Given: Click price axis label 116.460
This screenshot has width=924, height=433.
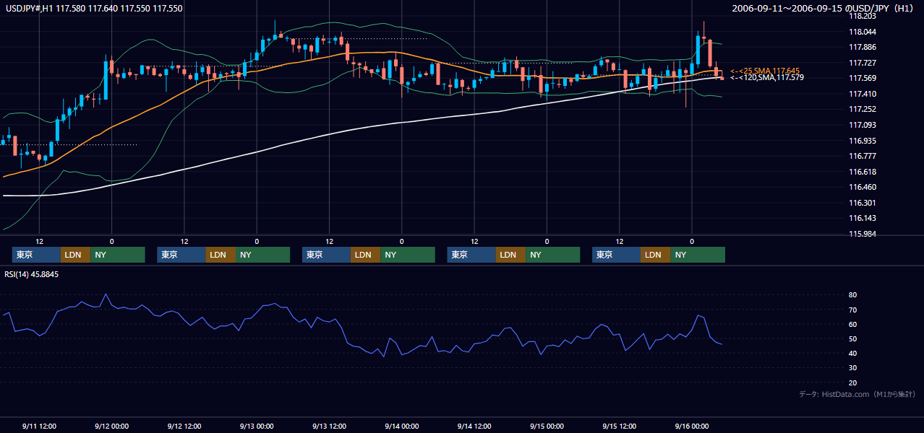Looking at the screenshot, I should pyautogui.click(x=862, y=187).
